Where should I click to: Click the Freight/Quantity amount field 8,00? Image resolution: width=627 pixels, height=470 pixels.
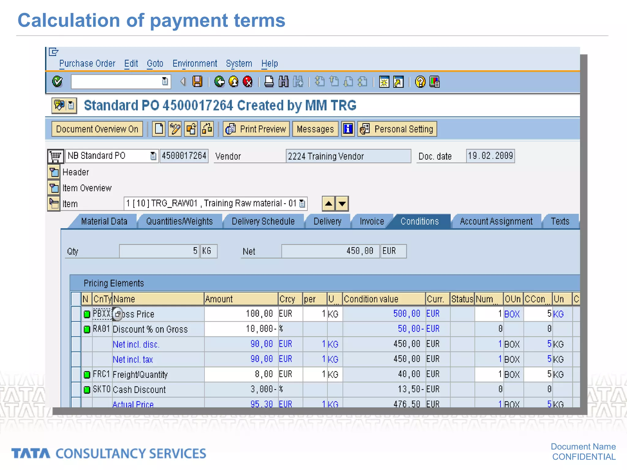pyautogui.click(x=241, y=374)
